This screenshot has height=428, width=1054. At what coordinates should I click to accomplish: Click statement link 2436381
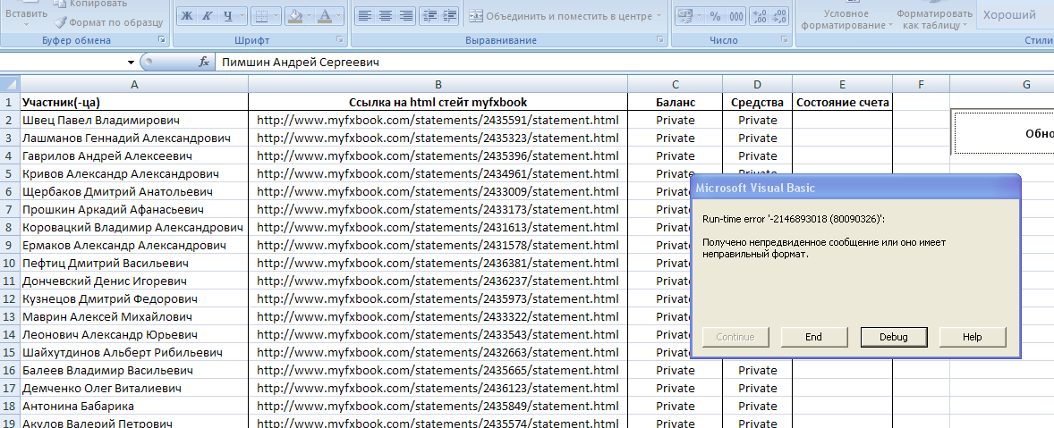(438, 263)
